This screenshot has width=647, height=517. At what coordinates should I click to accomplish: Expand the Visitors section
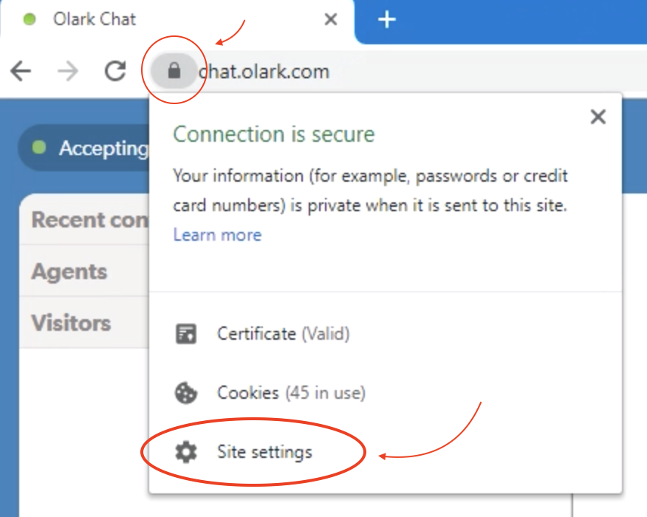coord(85,323)
